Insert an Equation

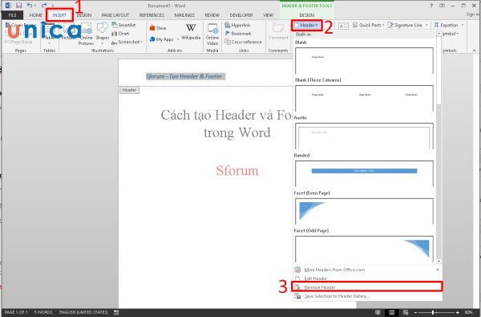tap(447, 25)
